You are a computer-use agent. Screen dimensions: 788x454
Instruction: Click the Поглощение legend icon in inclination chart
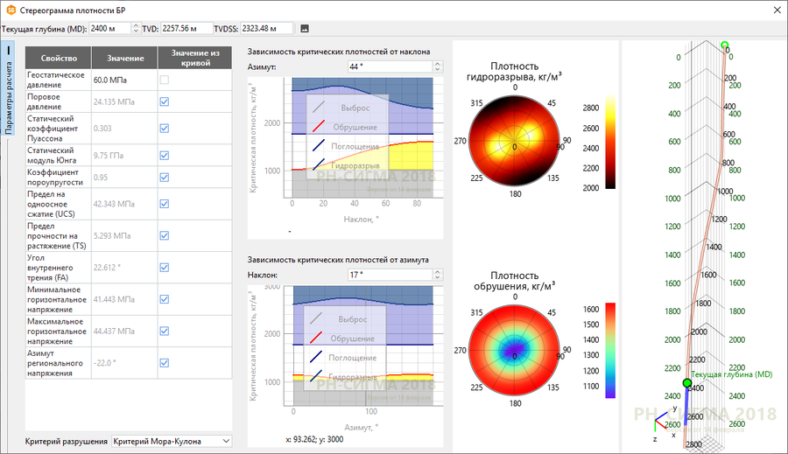coord(320,145)
